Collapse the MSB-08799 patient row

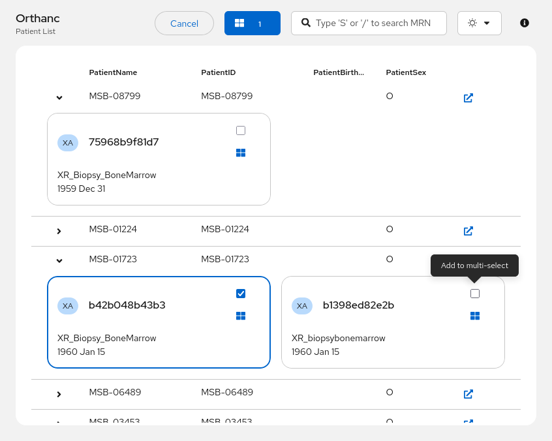point(59,97)
